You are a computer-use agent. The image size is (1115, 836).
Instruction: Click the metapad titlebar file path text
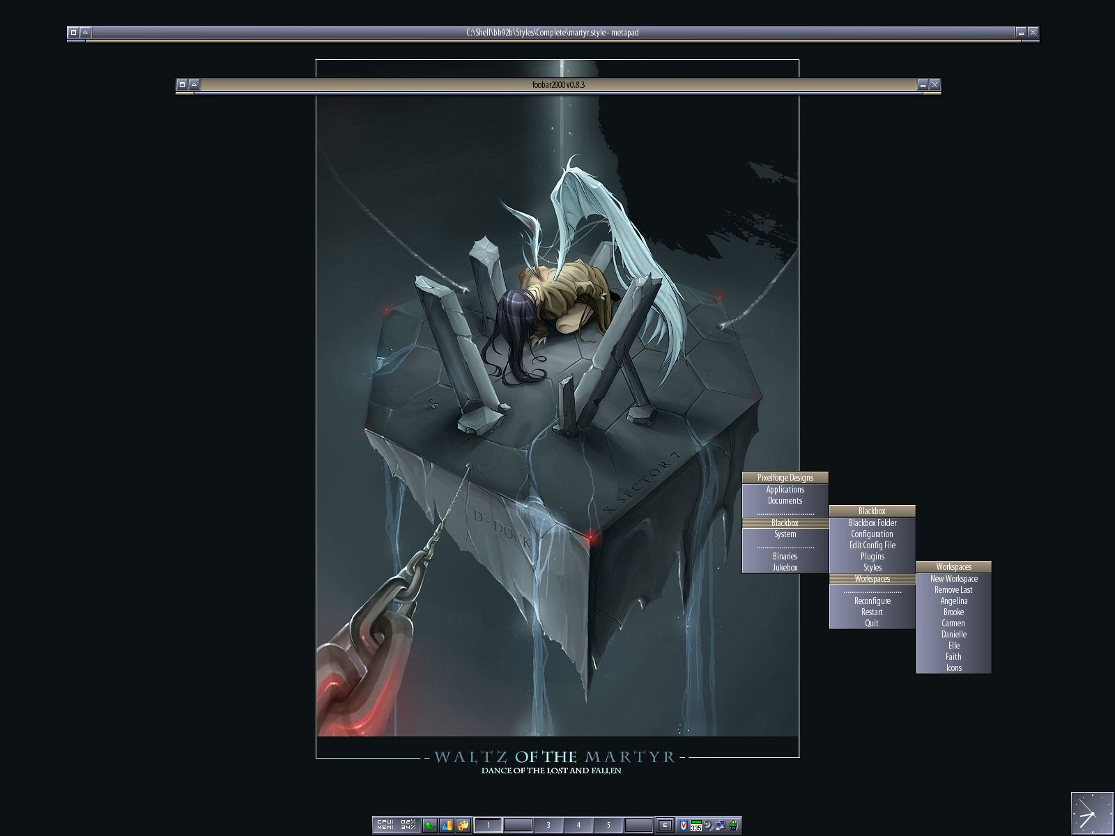click(553, 32)
